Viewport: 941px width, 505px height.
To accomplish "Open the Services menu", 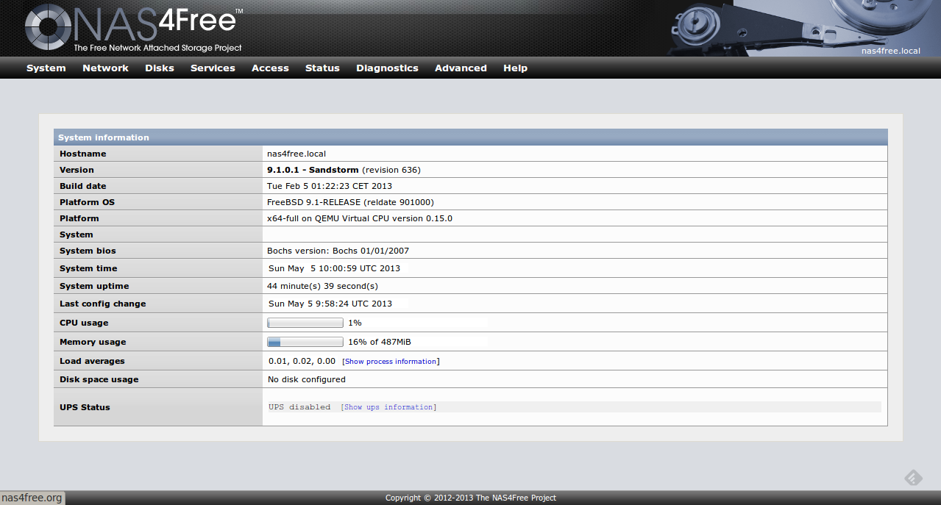I will pyautogui.click(x=213, y=68).
